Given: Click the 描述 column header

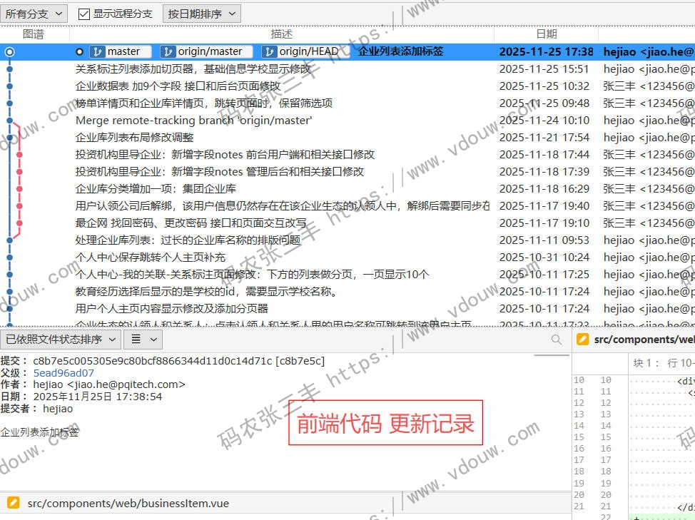Looking at the screenshot, I should pyautogui.click(x=282, y=34).
